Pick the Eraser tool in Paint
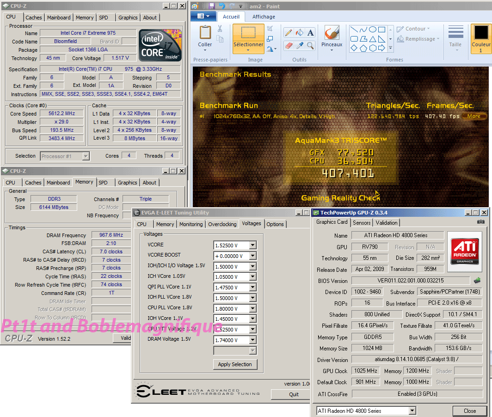Image resolution: width=492 pixels, height=417 pixels. click(289, 46)
